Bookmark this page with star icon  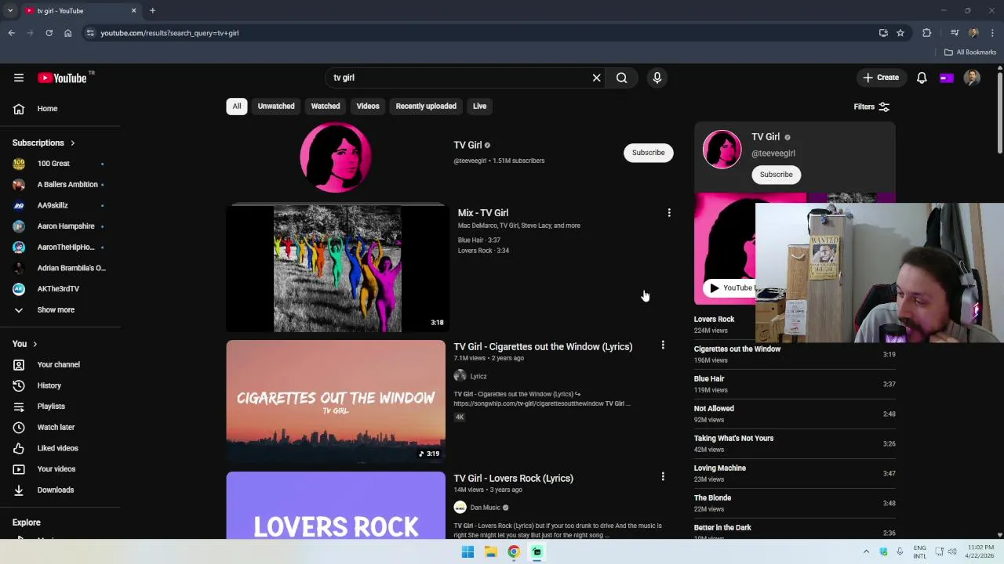900,33
